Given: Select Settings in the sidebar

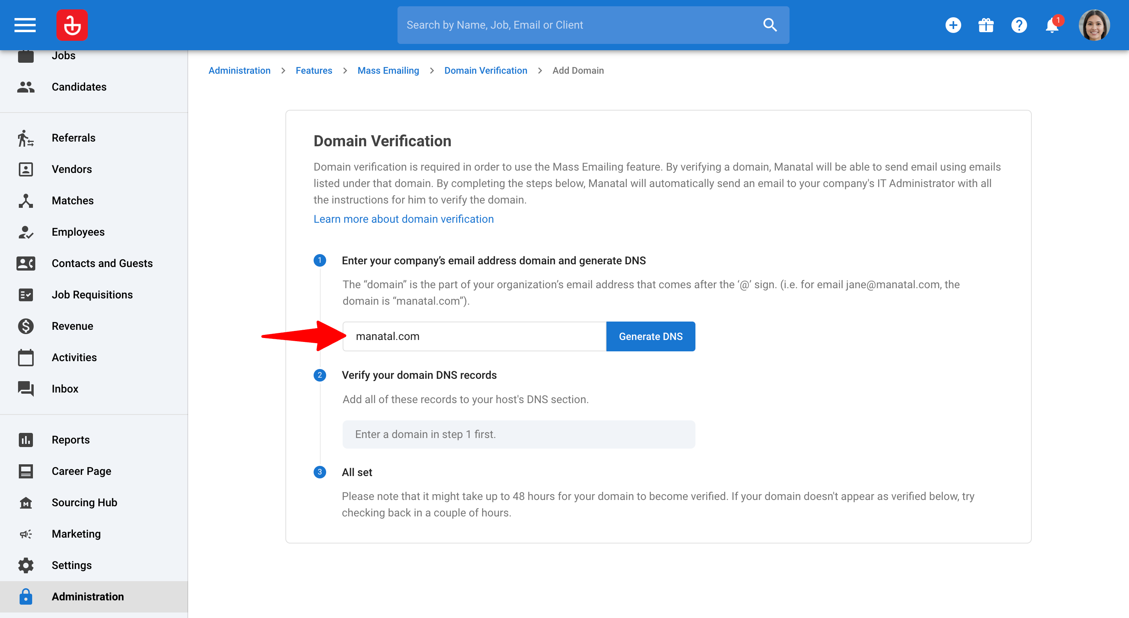Looking at the screenshot, I should (x=94, y=565).
